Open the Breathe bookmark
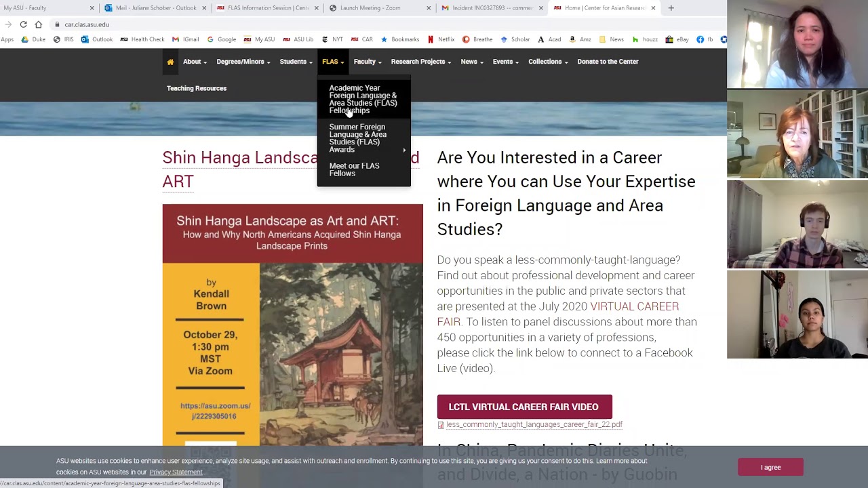Image resolution: width=868 pixels, height=488 pixels. click(477, 39)
